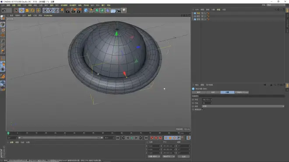Toggle Scale keyframe recording button

coord(170,138)
